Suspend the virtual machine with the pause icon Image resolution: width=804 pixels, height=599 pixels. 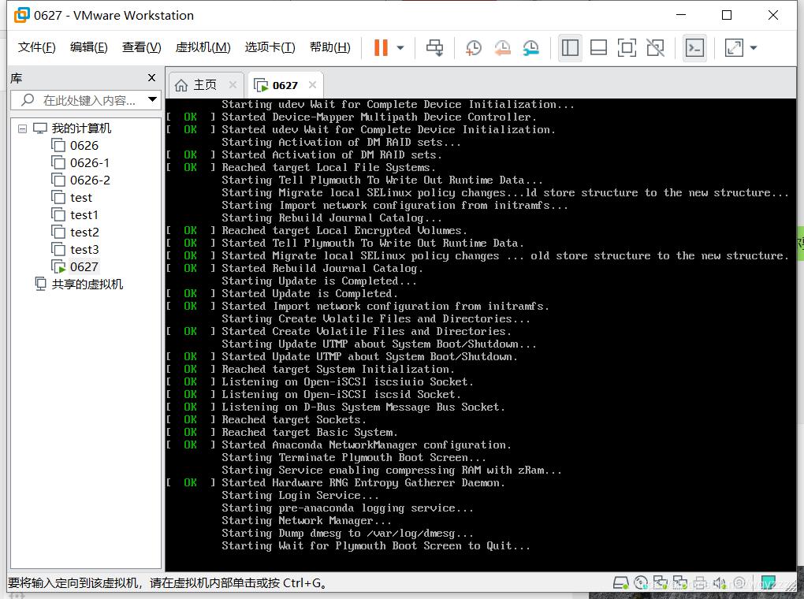tap(382, 48)
